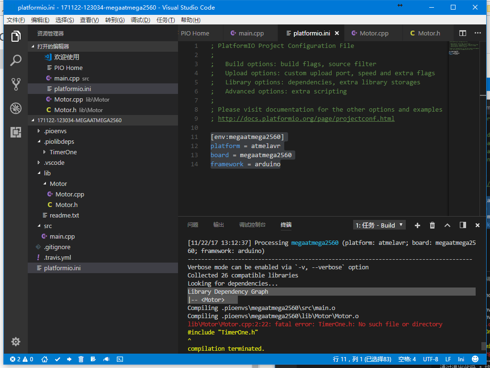Open the Manage gear menu

[x=16, y=342]
